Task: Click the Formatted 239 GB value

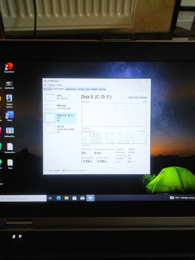Action: point(131,152)
